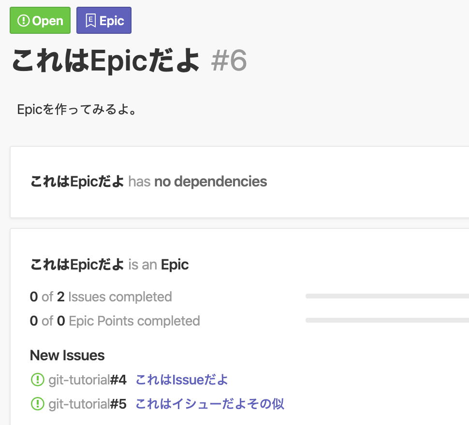Open the これはイシューだよその似 issue link
This screenshot has height=425, width=469.
pos(210,404)
